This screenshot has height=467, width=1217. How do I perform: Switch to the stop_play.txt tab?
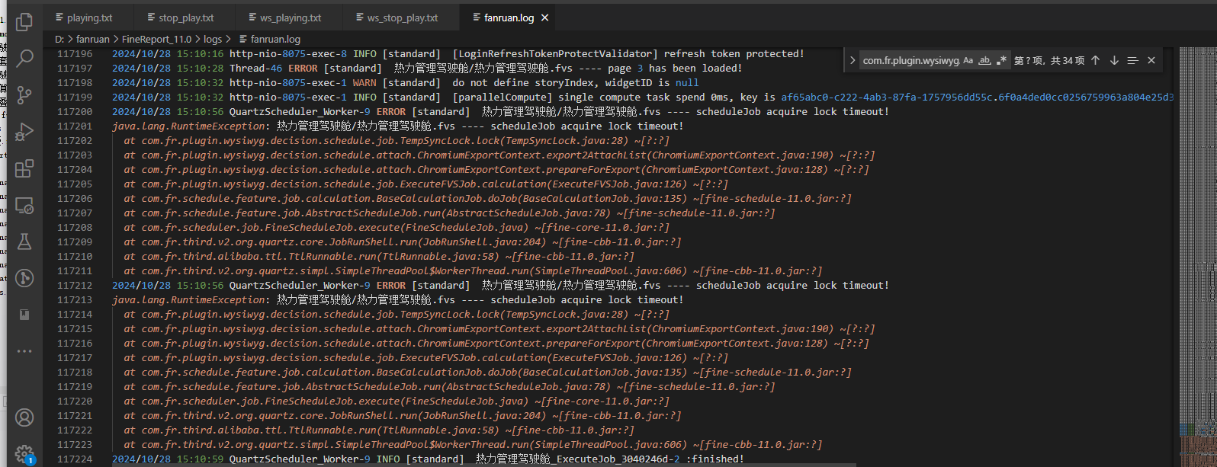point(180,18)
